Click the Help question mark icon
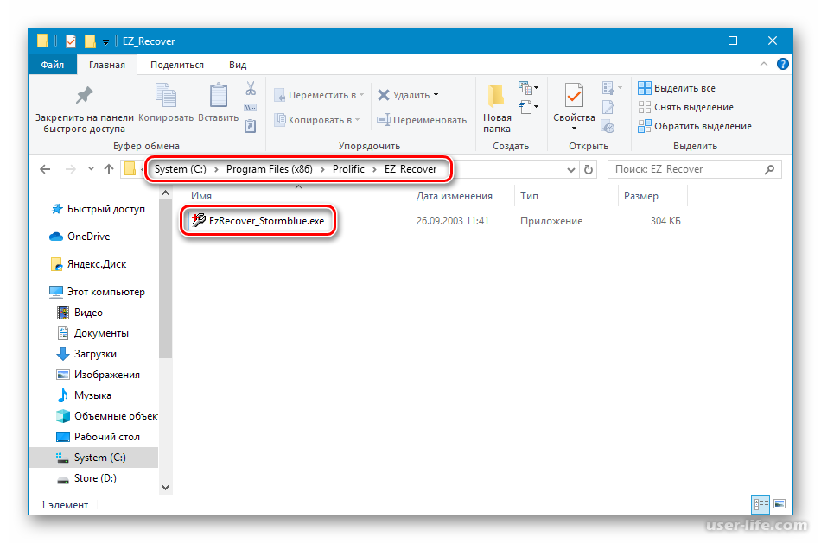 [x=783, y=65]
